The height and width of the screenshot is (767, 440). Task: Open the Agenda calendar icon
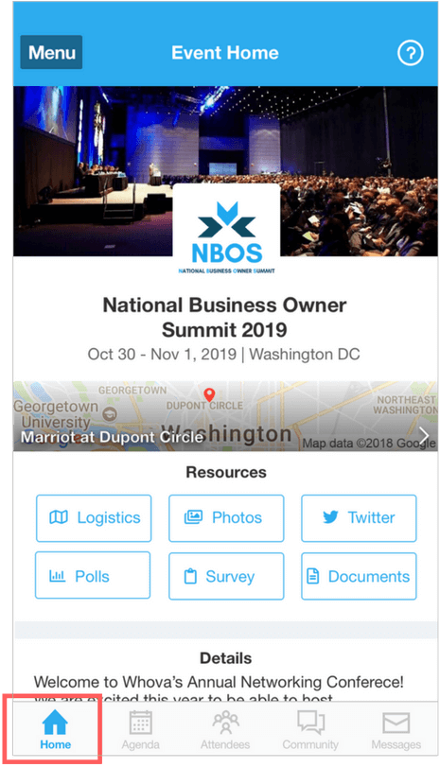[140, 723]
